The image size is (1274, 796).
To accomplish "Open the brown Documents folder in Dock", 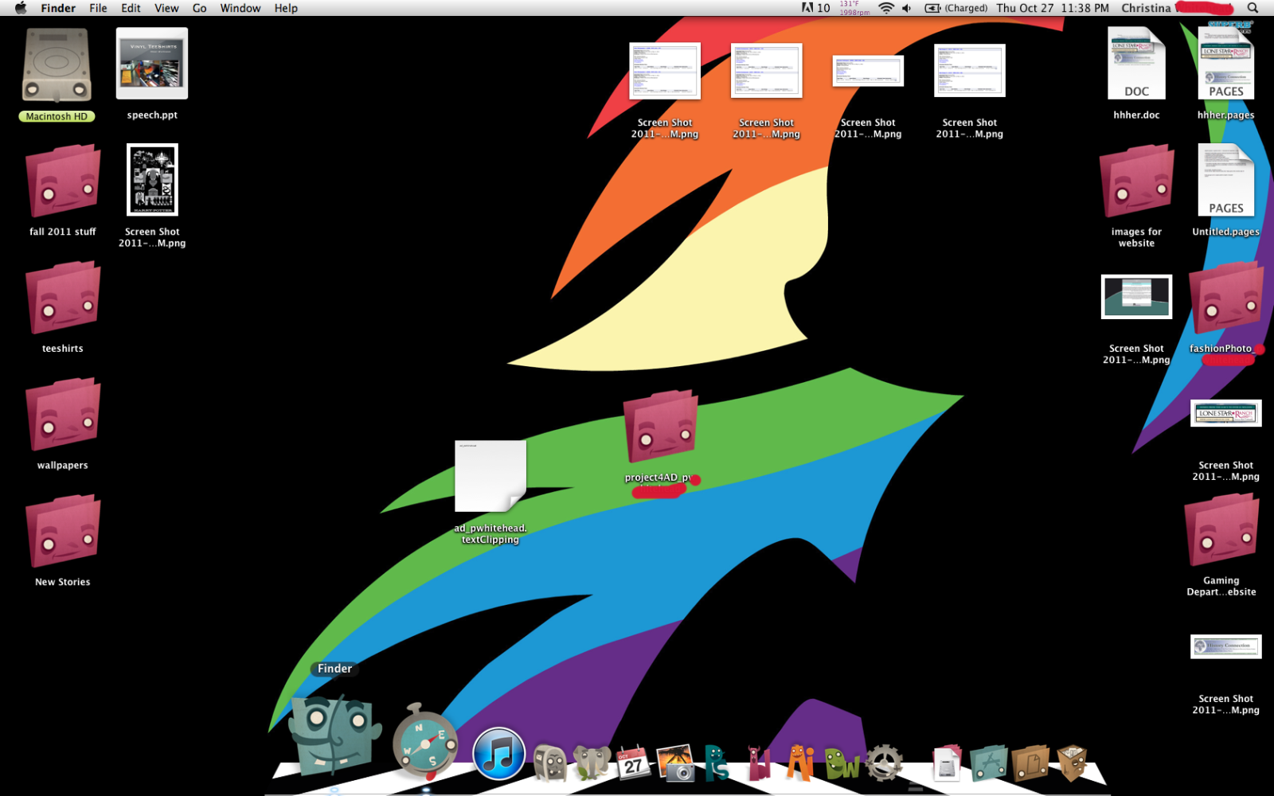I will tap(1031, 763).
